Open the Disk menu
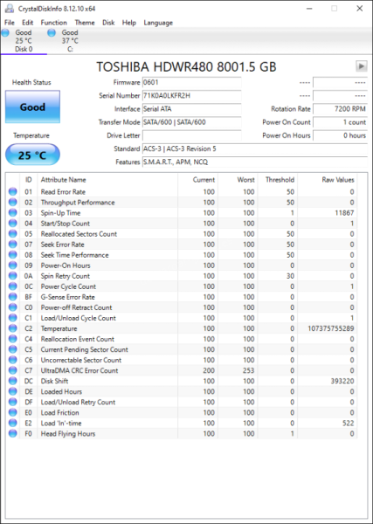The height and width of the screenshot is (524, 373). tap(108, 23)
